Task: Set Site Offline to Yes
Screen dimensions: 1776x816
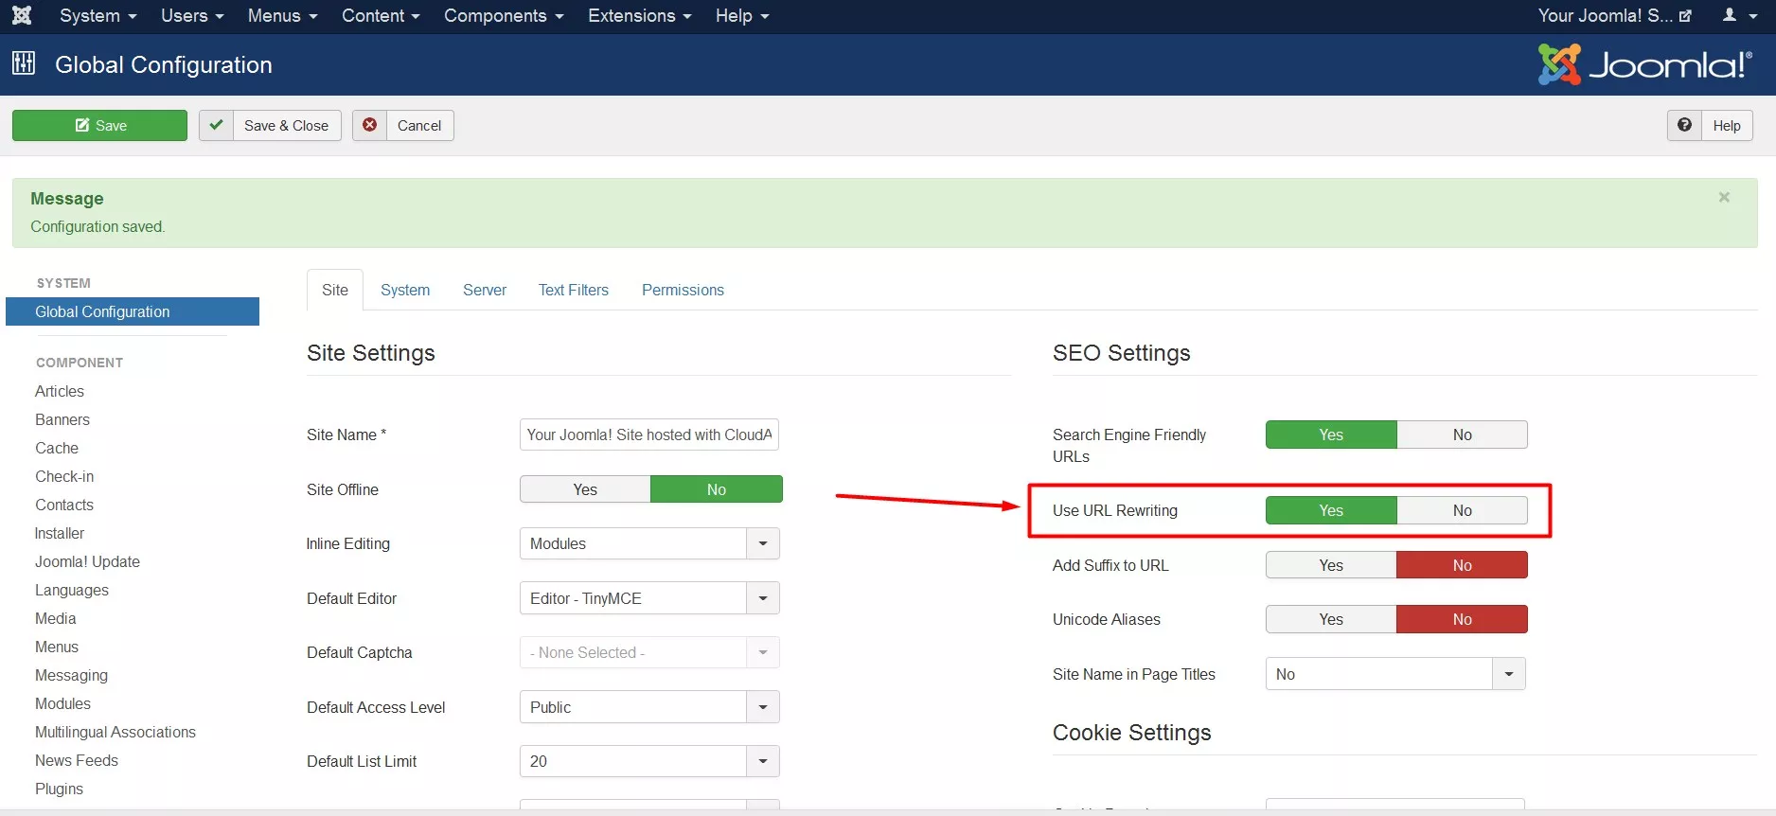Action: click(x=585, y=489)
